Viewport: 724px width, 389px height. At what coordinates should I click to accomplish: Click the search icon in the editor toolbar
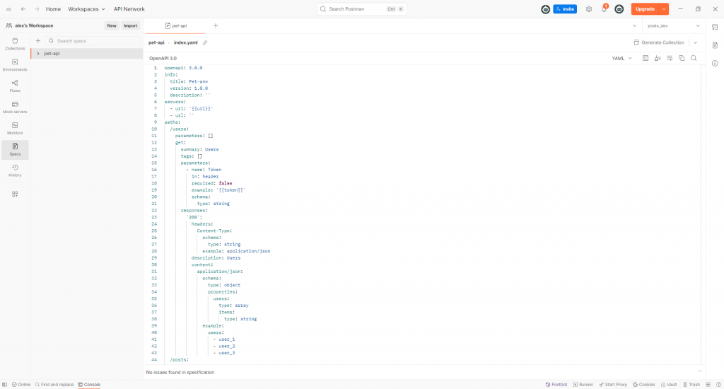click(694, 58)
